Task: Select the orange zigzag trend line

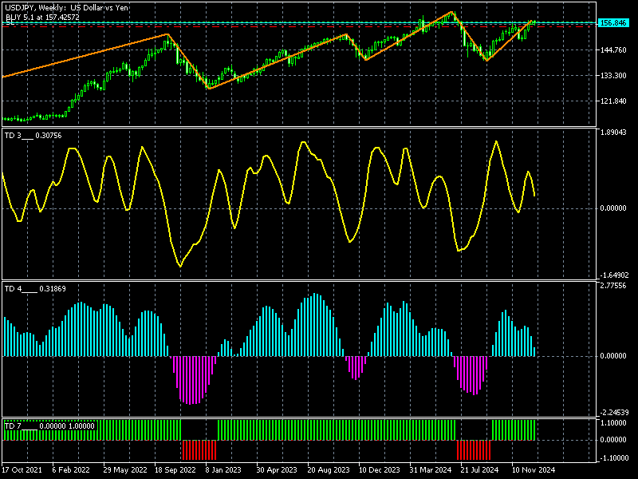Action: 269,49
